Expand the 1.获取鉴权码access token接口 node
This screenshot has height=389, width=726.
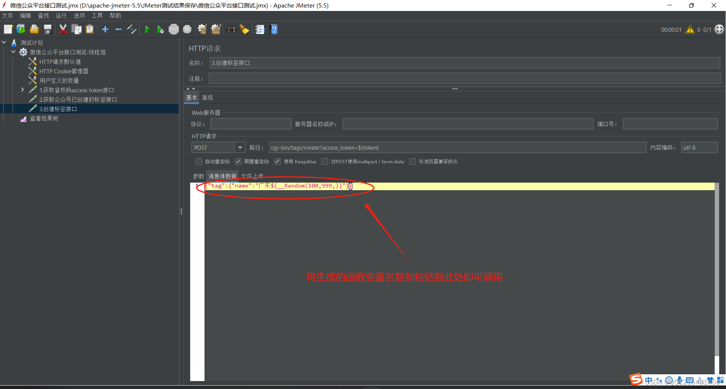(22, 90)
